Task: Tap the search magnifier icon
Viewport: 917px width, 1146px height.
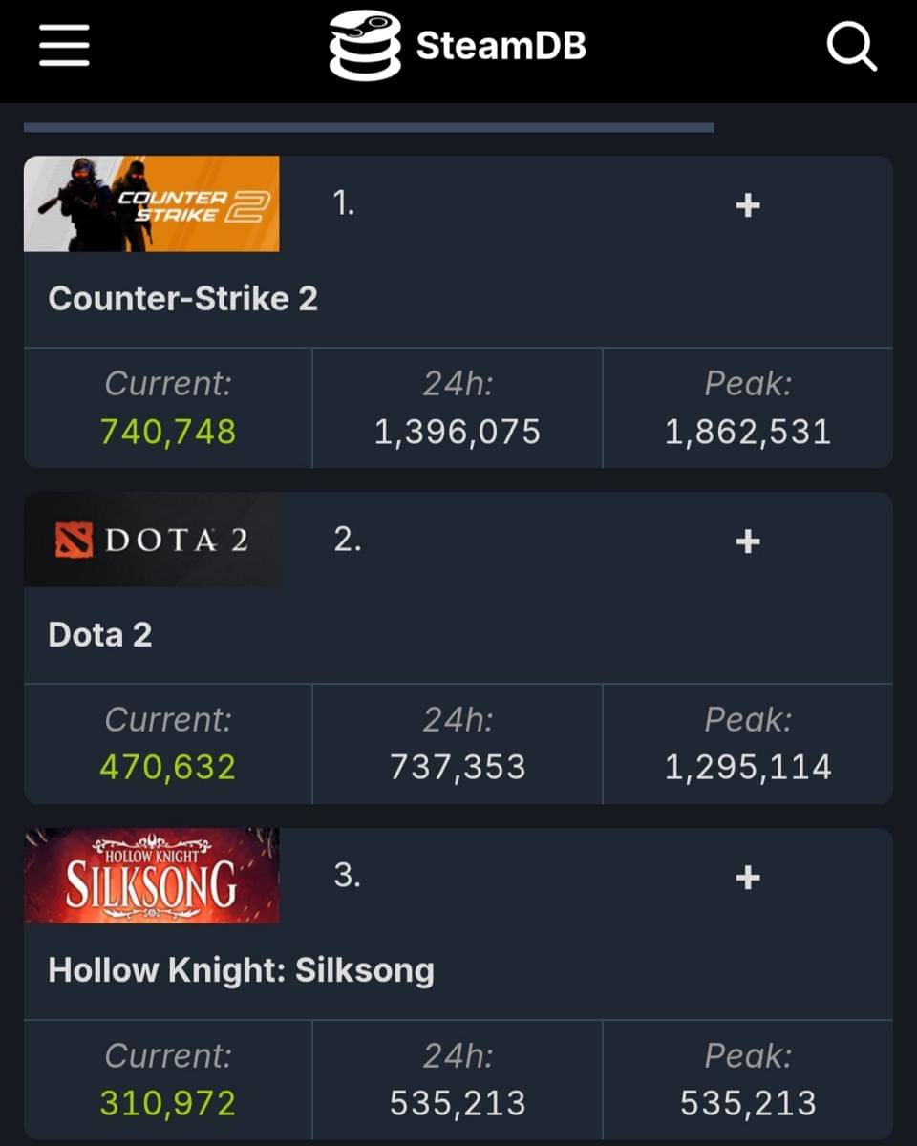Action: [851, 46]
